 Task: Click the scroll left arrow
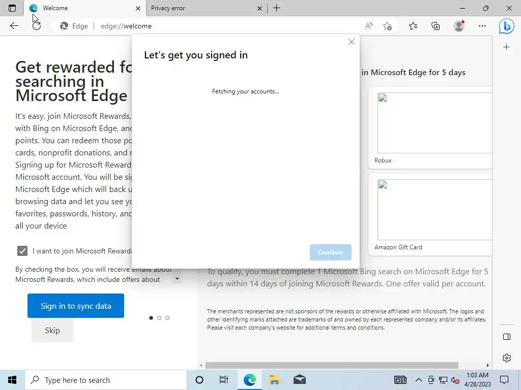pos(201,365)
